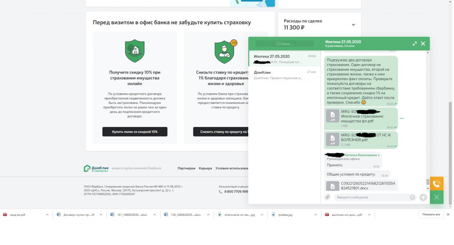
Task: Click the green X chat widget button
Action: [437, 197]
